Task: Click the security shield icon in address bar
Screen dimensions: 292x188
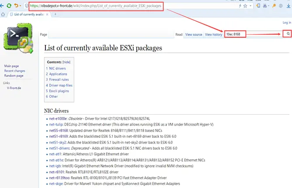Action: 27,6
